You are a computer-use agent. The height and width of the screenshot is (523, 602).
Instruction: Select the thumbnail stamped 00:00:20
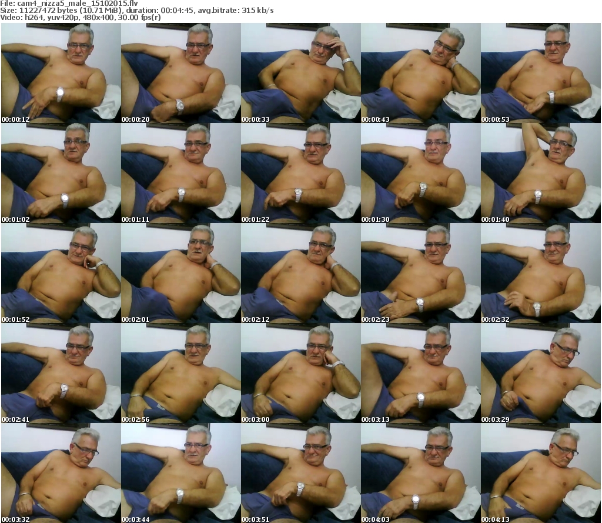click(x=181, y=73)
